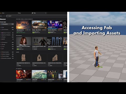126x94 pixels.
Task: Close the Fab tab
Action: click(46, 13)
